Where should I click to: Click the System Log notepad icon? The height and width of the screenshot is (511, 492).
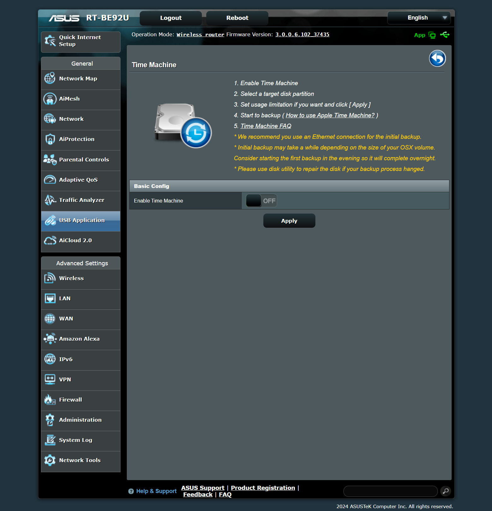pos(50,440)
